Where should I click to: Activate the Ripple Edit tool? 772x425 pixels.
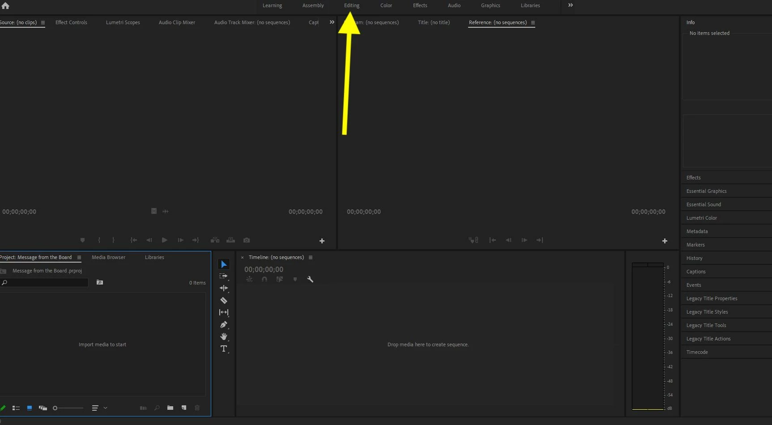(x=224, y=289)
